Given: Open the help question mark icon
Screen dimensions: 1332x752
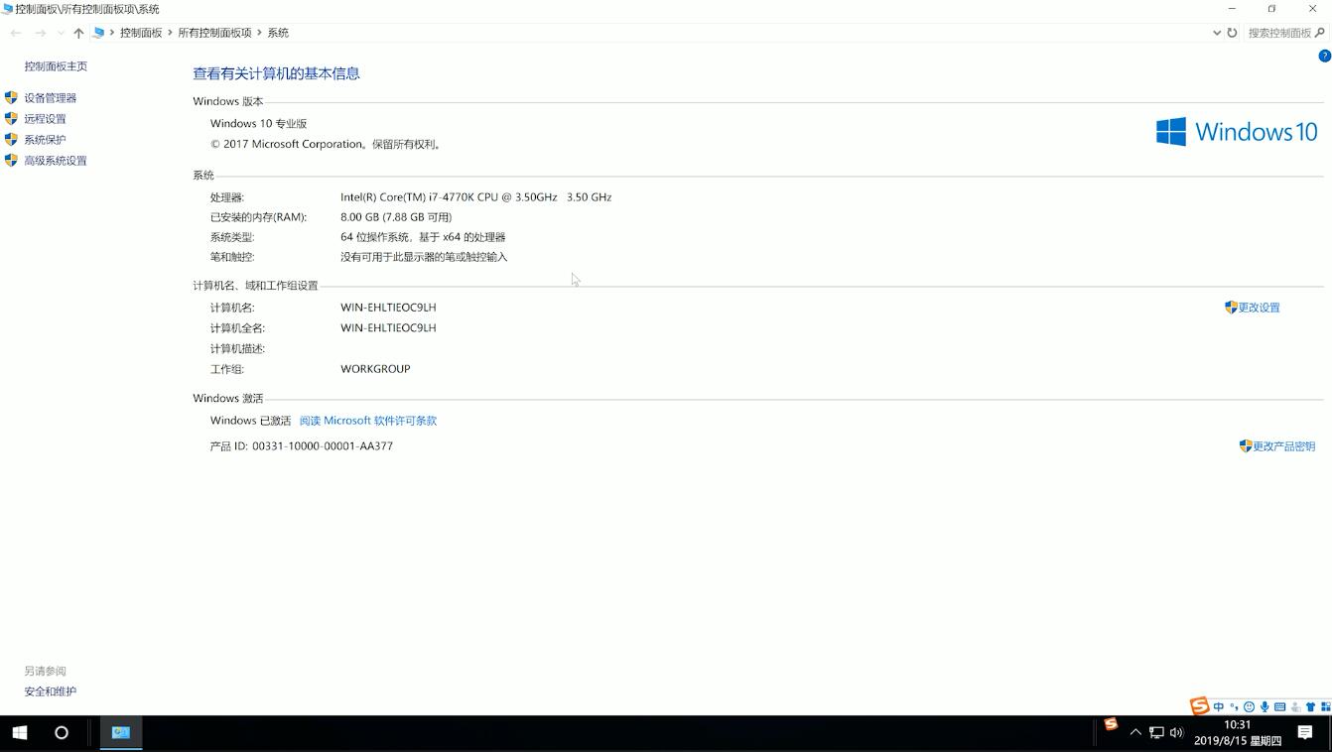Looking at the screenshot, I should (1324, 56).
